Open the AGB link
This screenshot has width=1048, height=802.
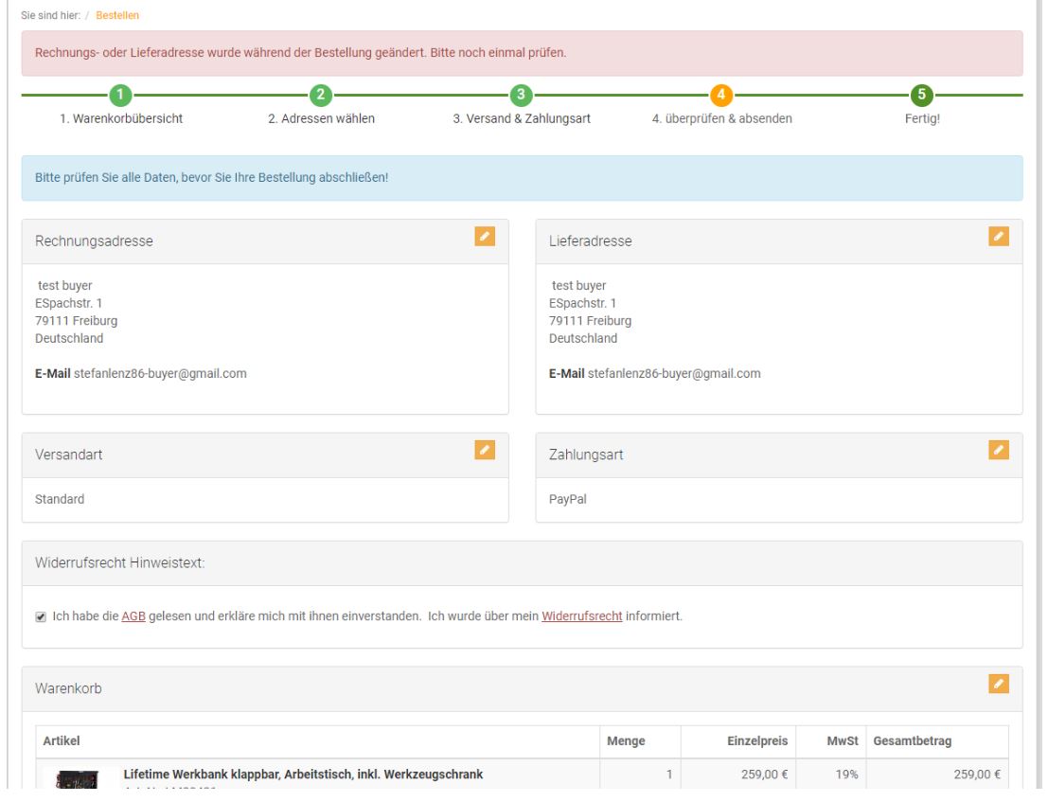point(133,616)
